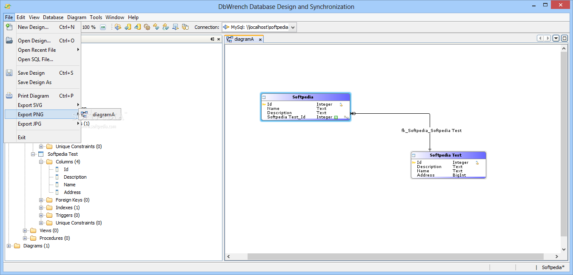
Task: Choose Save Design As
Action: click(x=43, y=82)
